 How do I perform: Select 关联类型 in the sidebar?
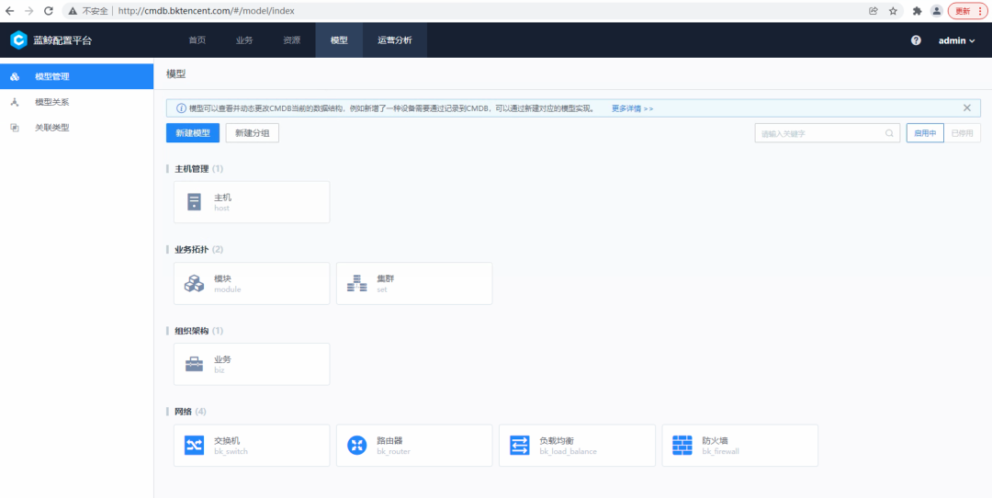76,127
